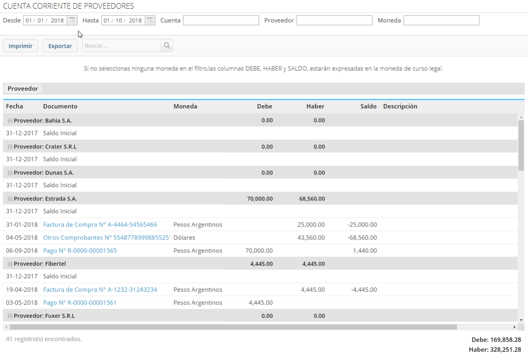Click Saldo Inicial row under Fibertel
The height and width of the screenshot is (356, 528).
click(260, 276)
